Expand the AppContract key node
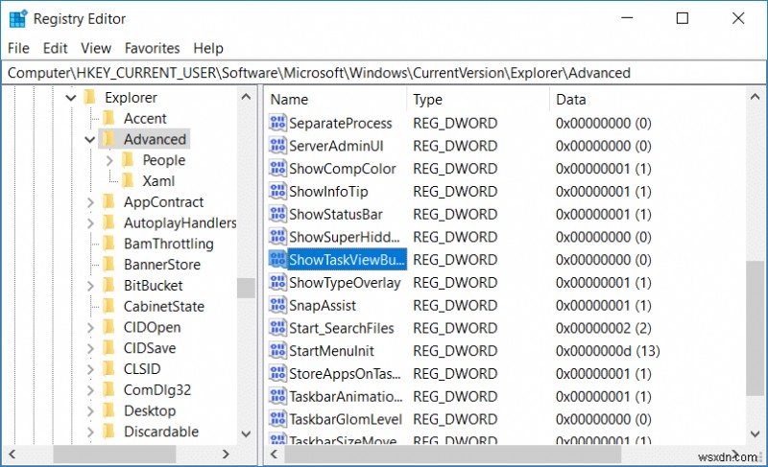Image resolution: width=768 pixels, height=467 pixels. click(90, 202)
